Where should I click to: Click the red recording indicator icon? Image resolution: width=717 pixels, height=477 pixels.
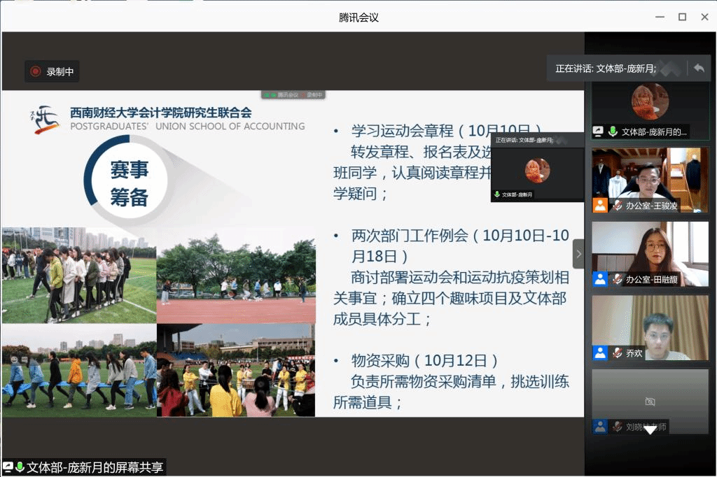pos(35,71)
